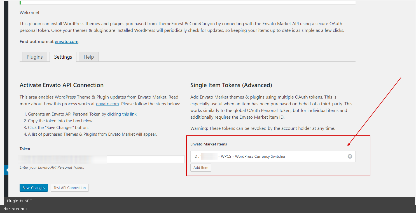
Task: Switch to the Plugins tab
Action: [x=35, y=57]
